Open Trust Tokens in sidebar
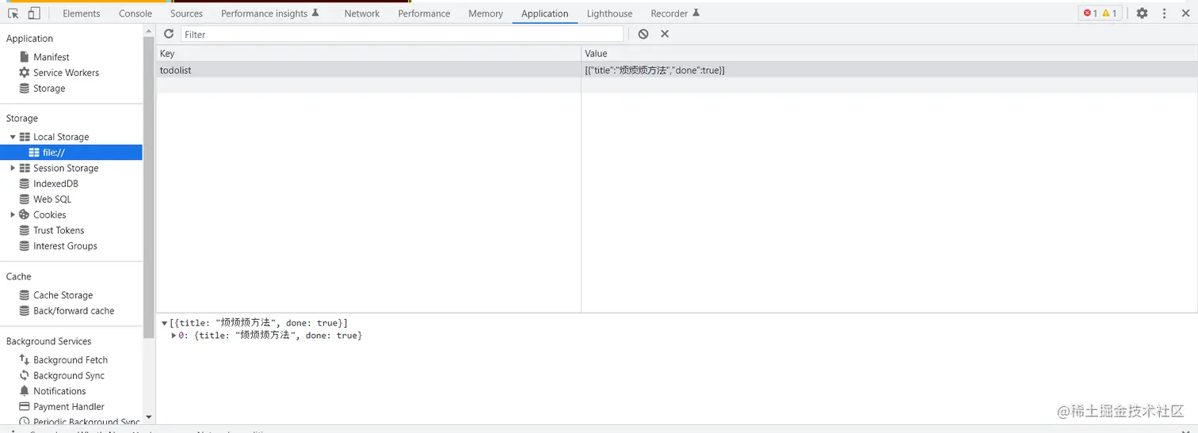This screenshot has height=433, width=1198. pos(59,230)
